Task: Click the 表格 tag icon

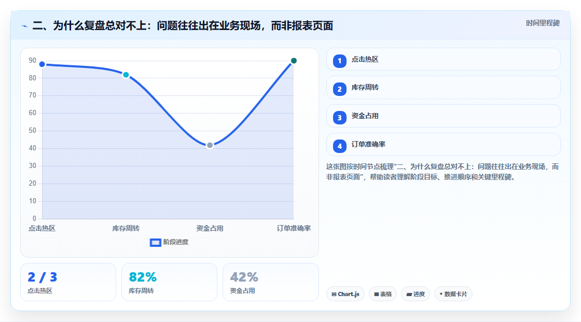Action: (377, 294)
